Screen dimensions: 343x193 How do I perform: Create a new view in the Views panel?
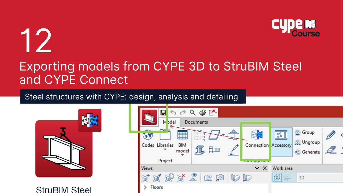(x=146, y=178)
